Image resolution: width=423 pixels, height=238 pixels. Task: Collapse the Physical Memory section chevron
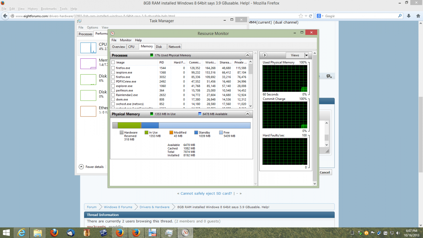click(x=248, y=114)
